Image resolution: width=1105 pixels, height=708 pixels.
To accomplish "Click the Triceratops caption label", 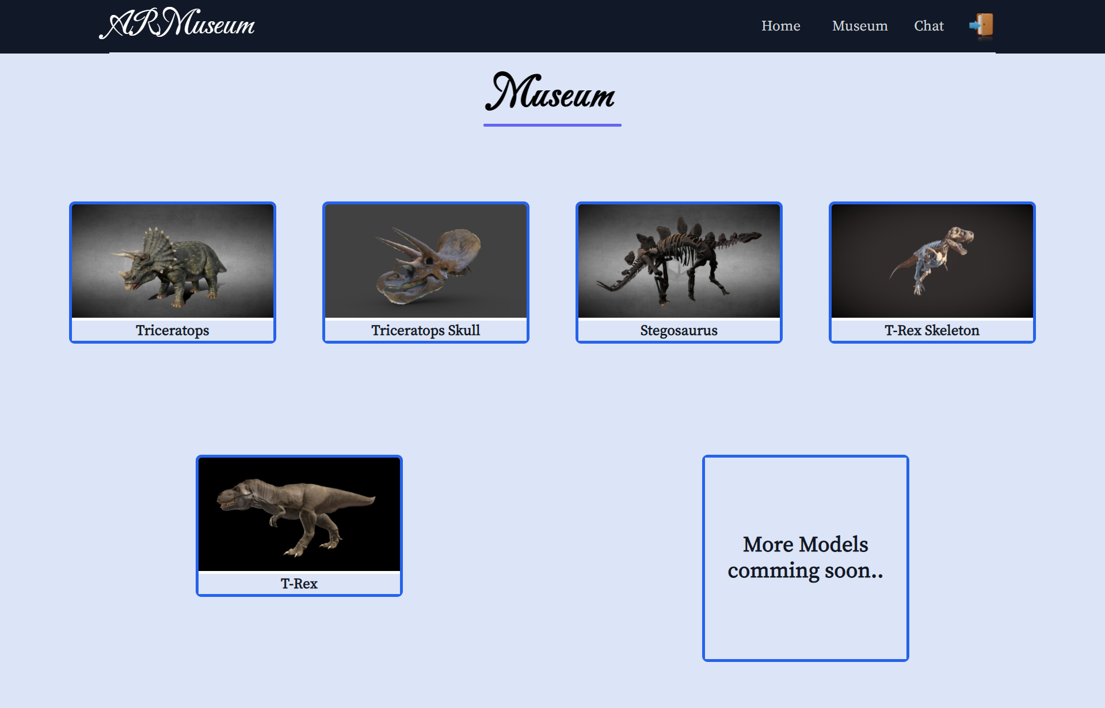I will (173, 330).
